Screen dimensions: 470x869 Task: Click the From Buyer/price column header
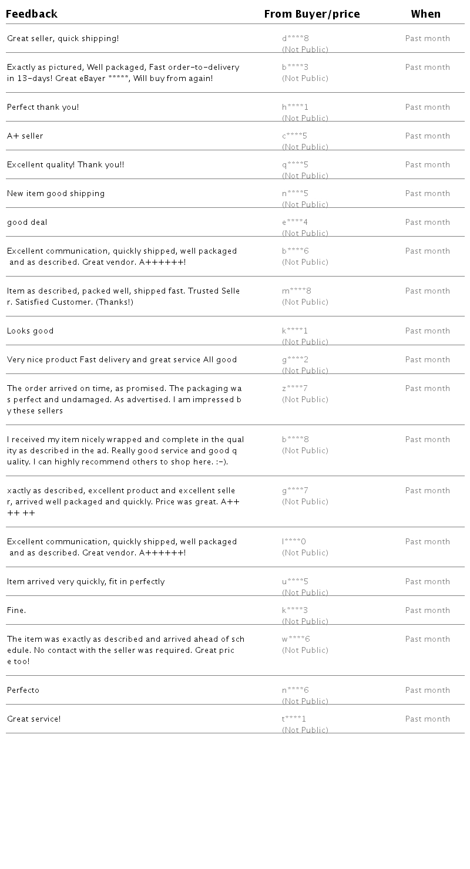click(312, 14)
